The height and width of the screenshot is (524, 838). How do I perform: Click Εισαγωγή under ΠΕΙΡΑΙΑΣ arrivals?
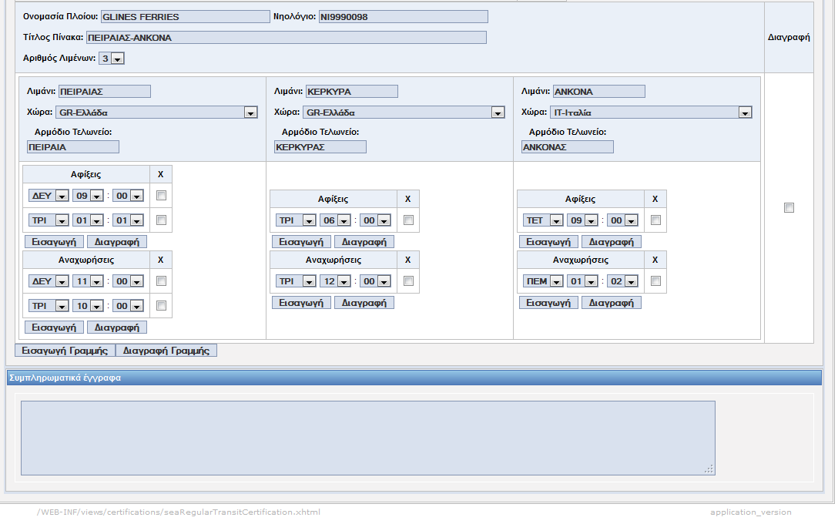click(x=54, y=242)
